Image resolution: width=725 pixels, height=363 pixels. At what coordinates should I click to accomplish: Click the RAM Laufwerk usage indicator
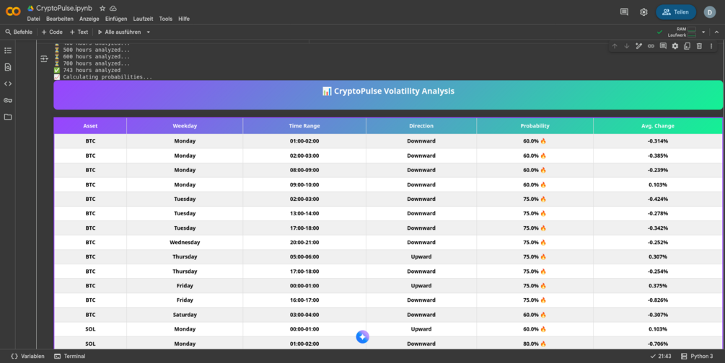point(682,32)
